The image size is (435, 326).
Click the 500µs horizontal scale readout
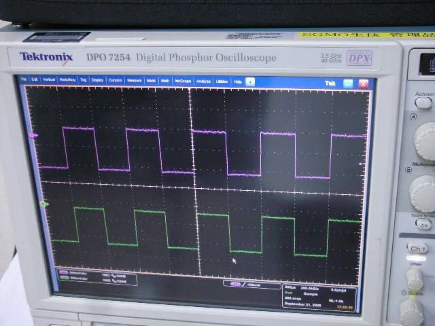(290, 287)
